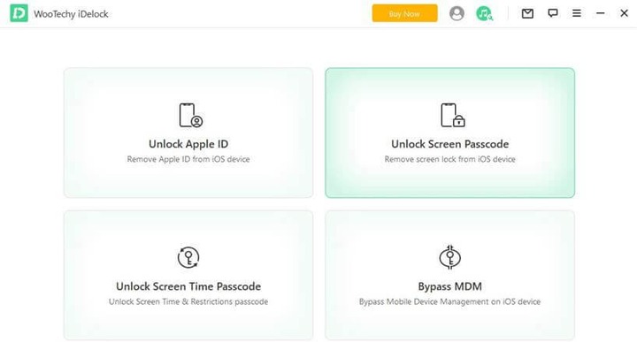Select the Bypass MDM title
This screenshot has height=342, width=637.
click(x=449, y=286)
